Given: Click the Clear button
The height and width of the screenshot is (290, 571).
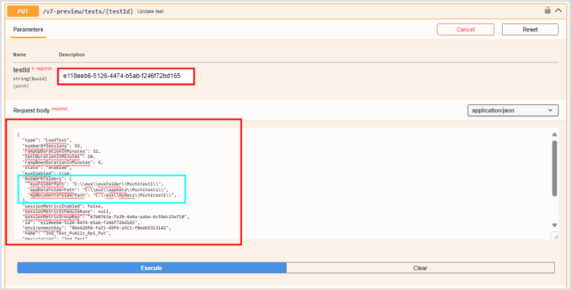Looking at the screenshot, I should click(420, 268).
